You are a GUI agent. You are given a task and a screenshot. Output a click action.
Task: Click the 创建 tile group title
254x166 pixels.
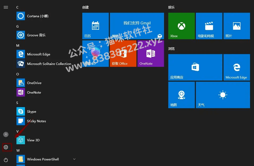pos(85,7)
